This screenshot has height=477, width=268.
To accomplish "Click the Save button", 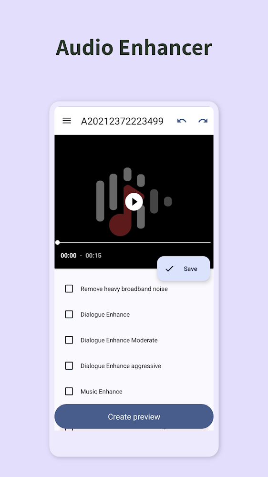I will [184, 269].
